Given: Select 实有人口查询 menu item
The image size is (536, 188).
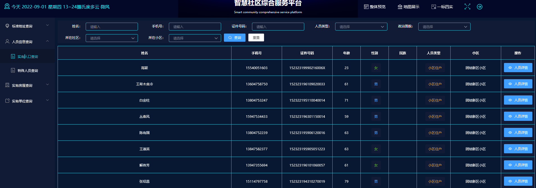Looking at the screenshot, I should (x=28, y=57).
